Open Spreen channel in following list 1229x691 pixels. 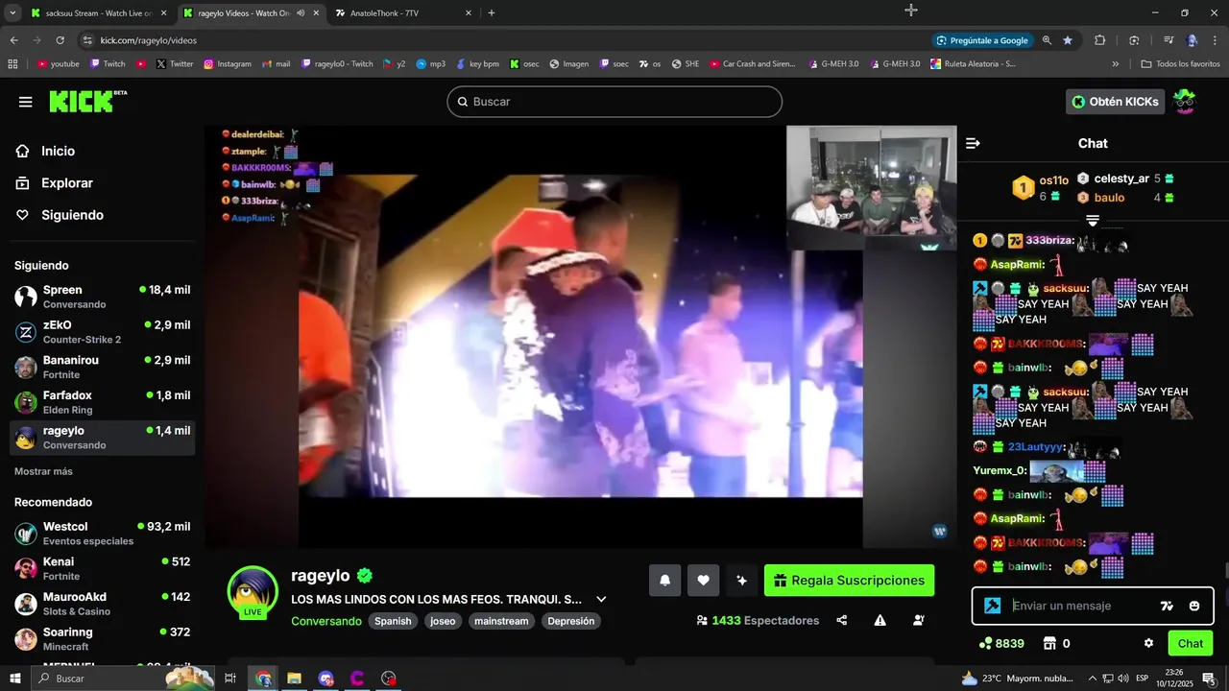click(x=103, y=297)
